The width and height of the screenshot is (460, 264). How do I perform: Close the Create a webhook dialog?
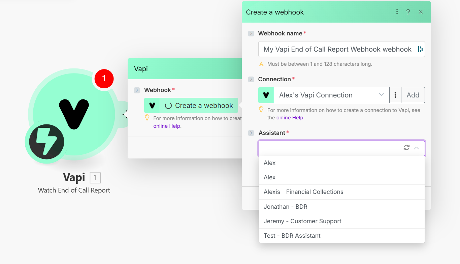pyautogui.click(x=421, y=12)
